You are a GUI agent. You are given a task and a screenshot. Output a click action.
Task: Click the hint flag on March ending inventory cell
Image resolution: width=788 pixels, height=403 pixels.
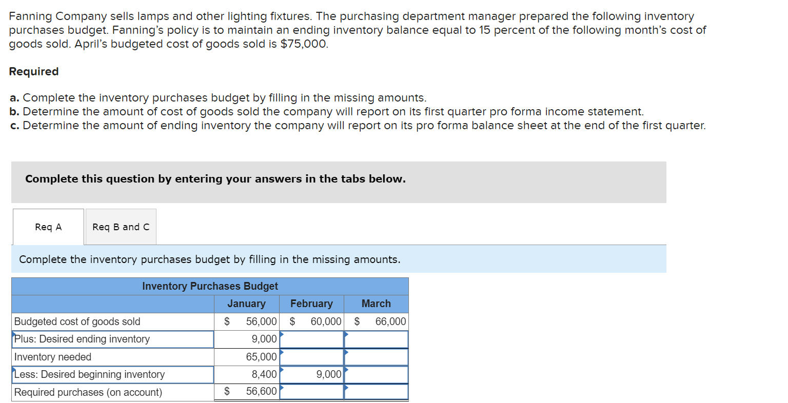point(346,335)
